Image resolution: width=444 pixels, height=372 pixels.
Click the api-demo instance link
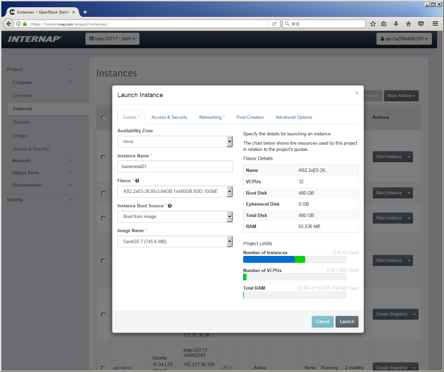pos(123,368)
